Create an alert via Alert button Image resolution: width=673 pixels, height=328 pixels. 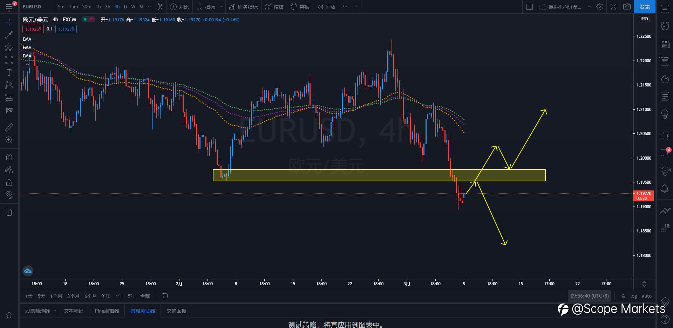[x=300, y=7]
